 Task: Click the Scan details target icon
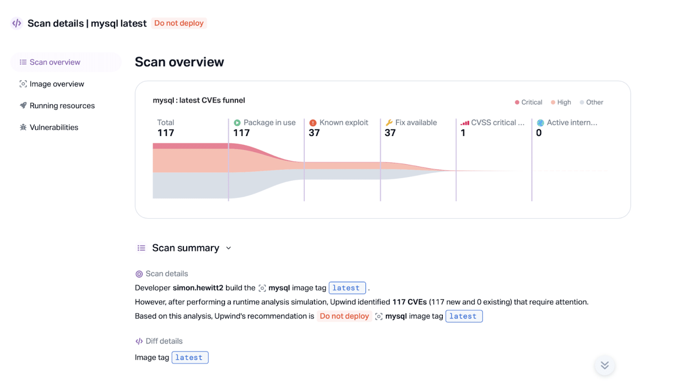click(x=139, y=274)
